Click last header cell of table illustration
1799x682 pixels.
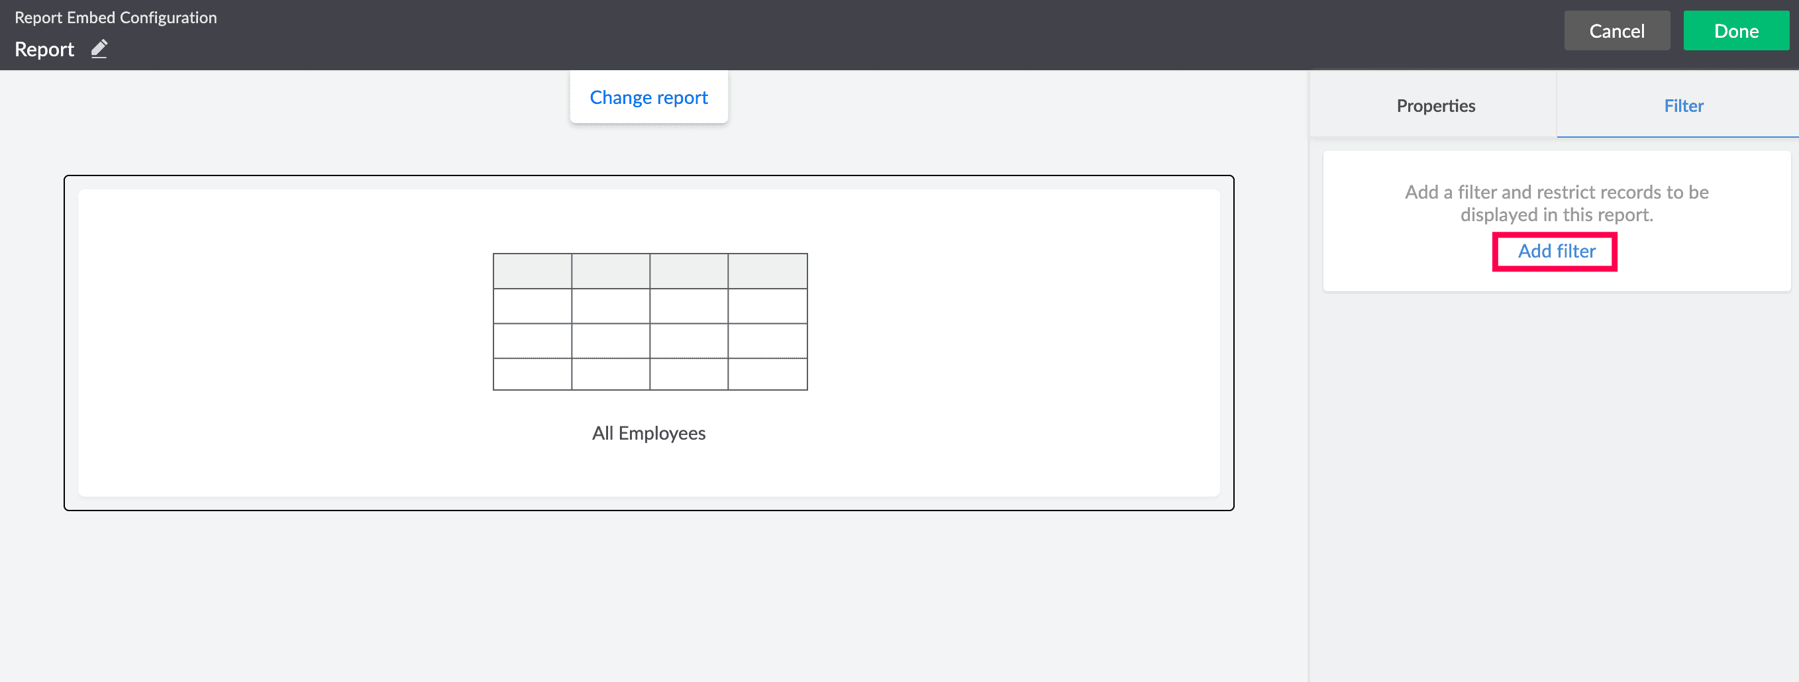[x=768, y=271]
